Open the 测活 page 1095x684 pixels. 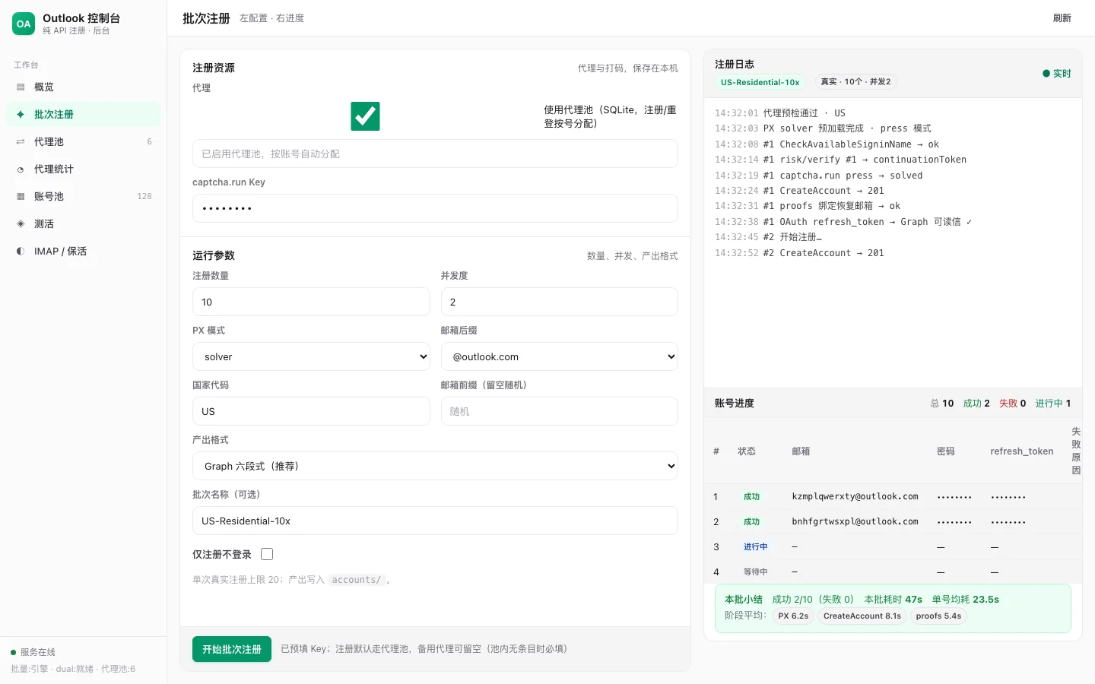click(84, 224)
